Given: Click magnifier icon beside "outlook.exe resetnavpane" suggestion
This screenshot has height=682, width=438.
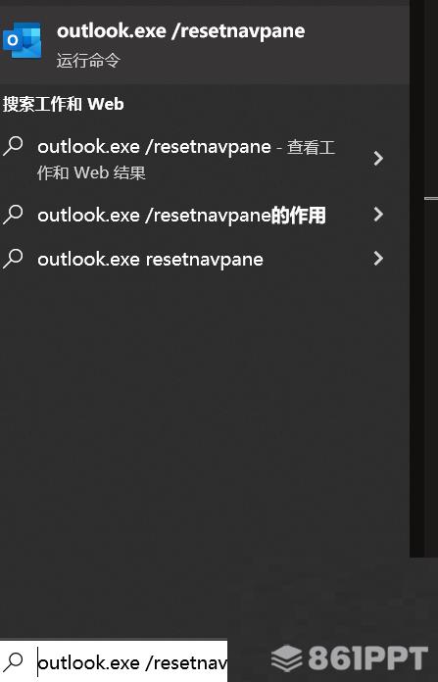Looking at the screenshot, I should (x=13, y=259).
